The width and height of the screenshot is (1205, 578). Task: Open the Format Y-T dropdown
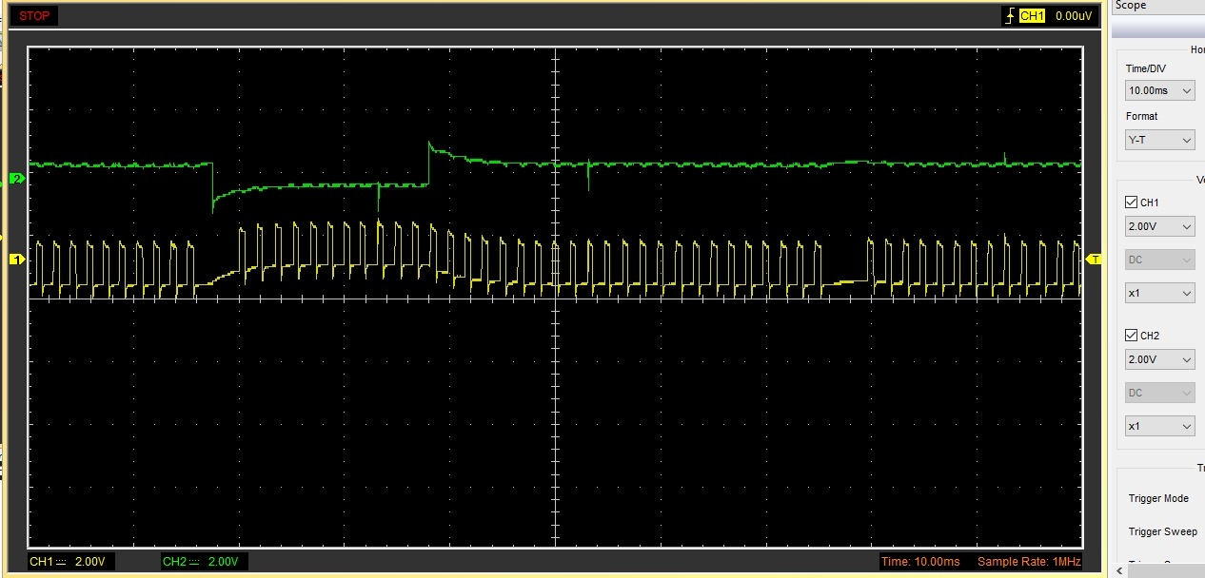coord(1159,140)
